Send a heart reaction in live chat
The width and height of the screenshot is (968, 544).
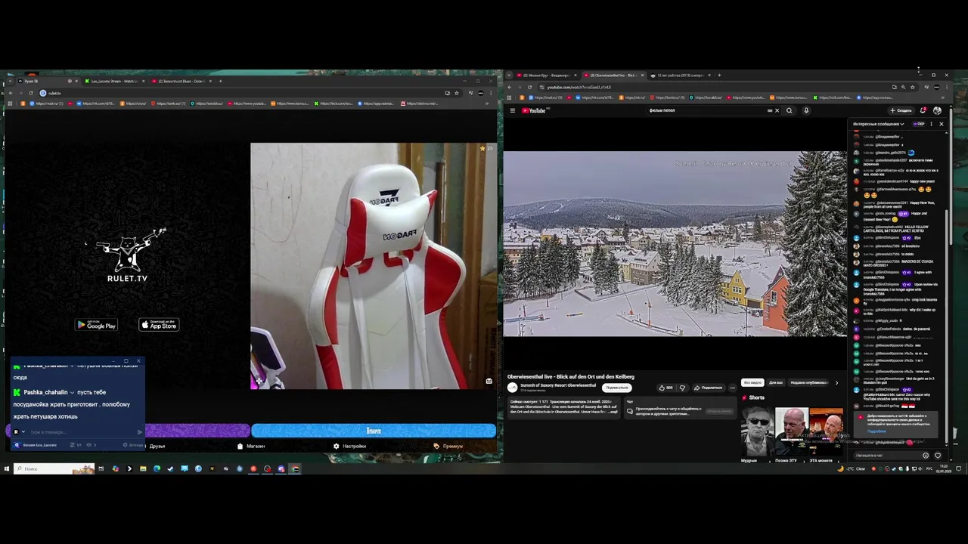938,456
